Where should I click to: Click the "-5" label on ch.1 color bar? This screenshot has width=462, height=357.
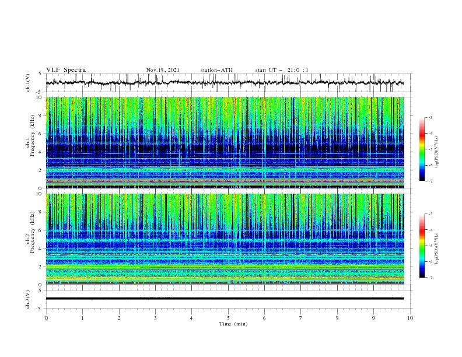[x=430, y=150]
